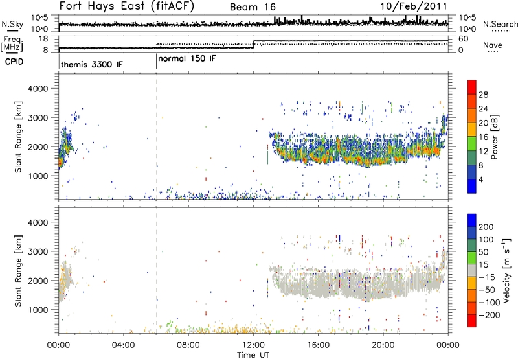Click the '12:00' time tick label
This screenshot has height=359, width=518.
coord(253,345)
